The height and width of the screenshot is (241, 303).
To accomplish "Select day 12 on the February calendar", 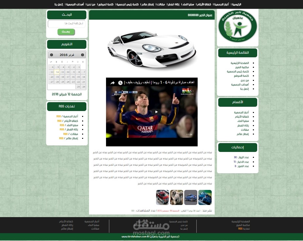I will click(x=57, y=72).
